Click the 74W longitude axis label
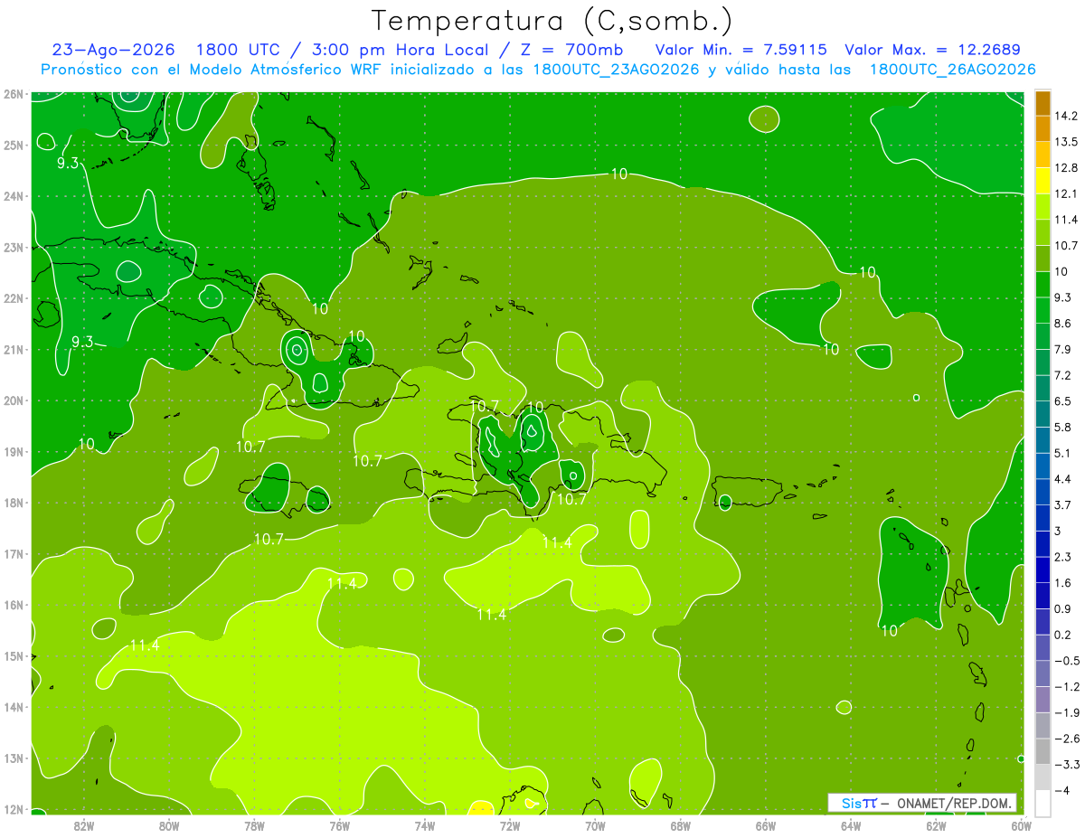1085x838 pixels. point(424,825)
